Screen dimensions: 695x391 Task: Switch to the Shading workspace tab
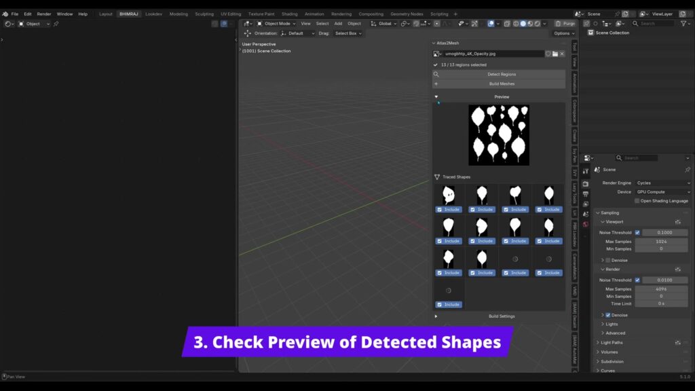coord(289,14)
